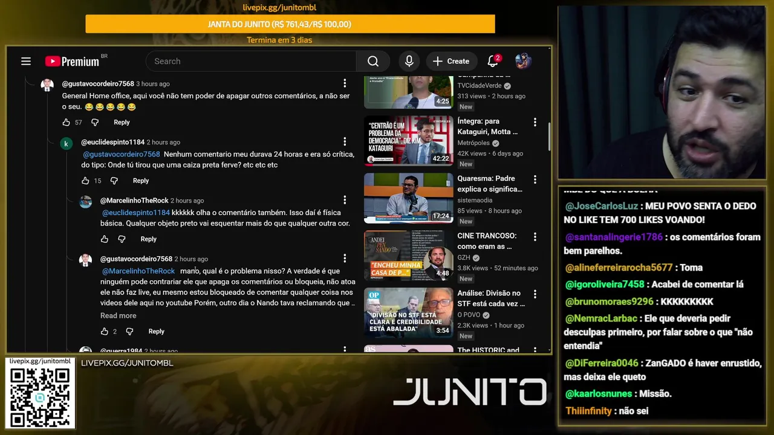Open the O POVO channel name

tap(469, 315)
